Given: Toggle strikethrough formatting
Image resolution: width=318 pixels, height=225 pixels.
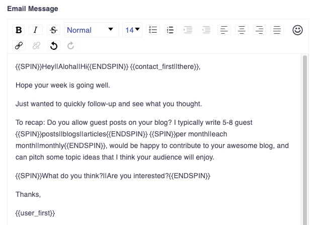Looking at the screenshot, I should tap(53, 30).
